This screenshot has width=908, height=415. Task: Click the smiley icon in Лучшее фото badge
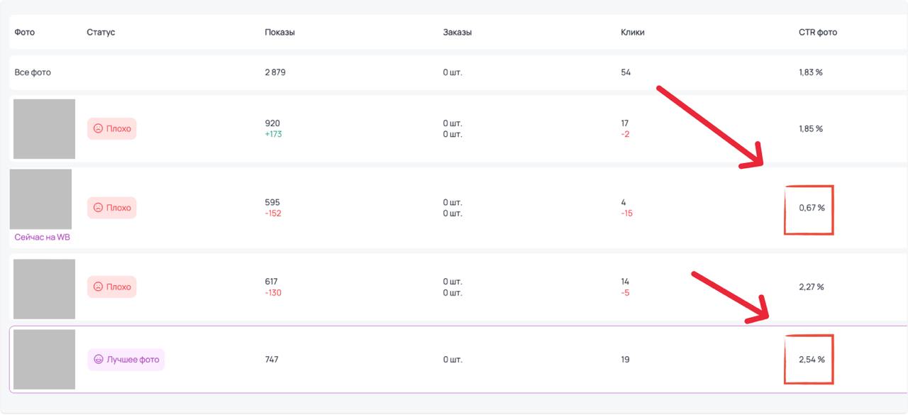98,360
